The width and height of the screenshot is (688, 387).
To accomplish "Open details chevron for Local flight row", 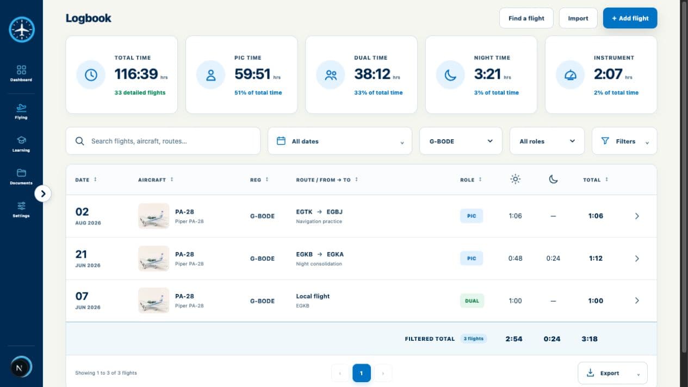I will pos(637,301).
